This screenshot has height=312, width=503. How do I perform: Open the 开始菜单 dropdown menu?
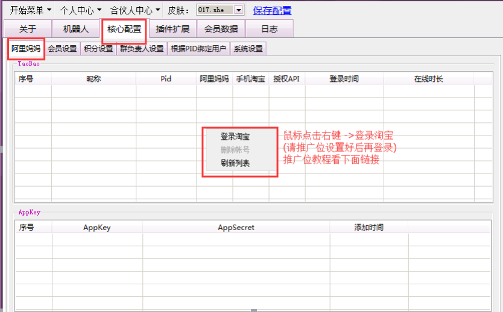(30, 10)
